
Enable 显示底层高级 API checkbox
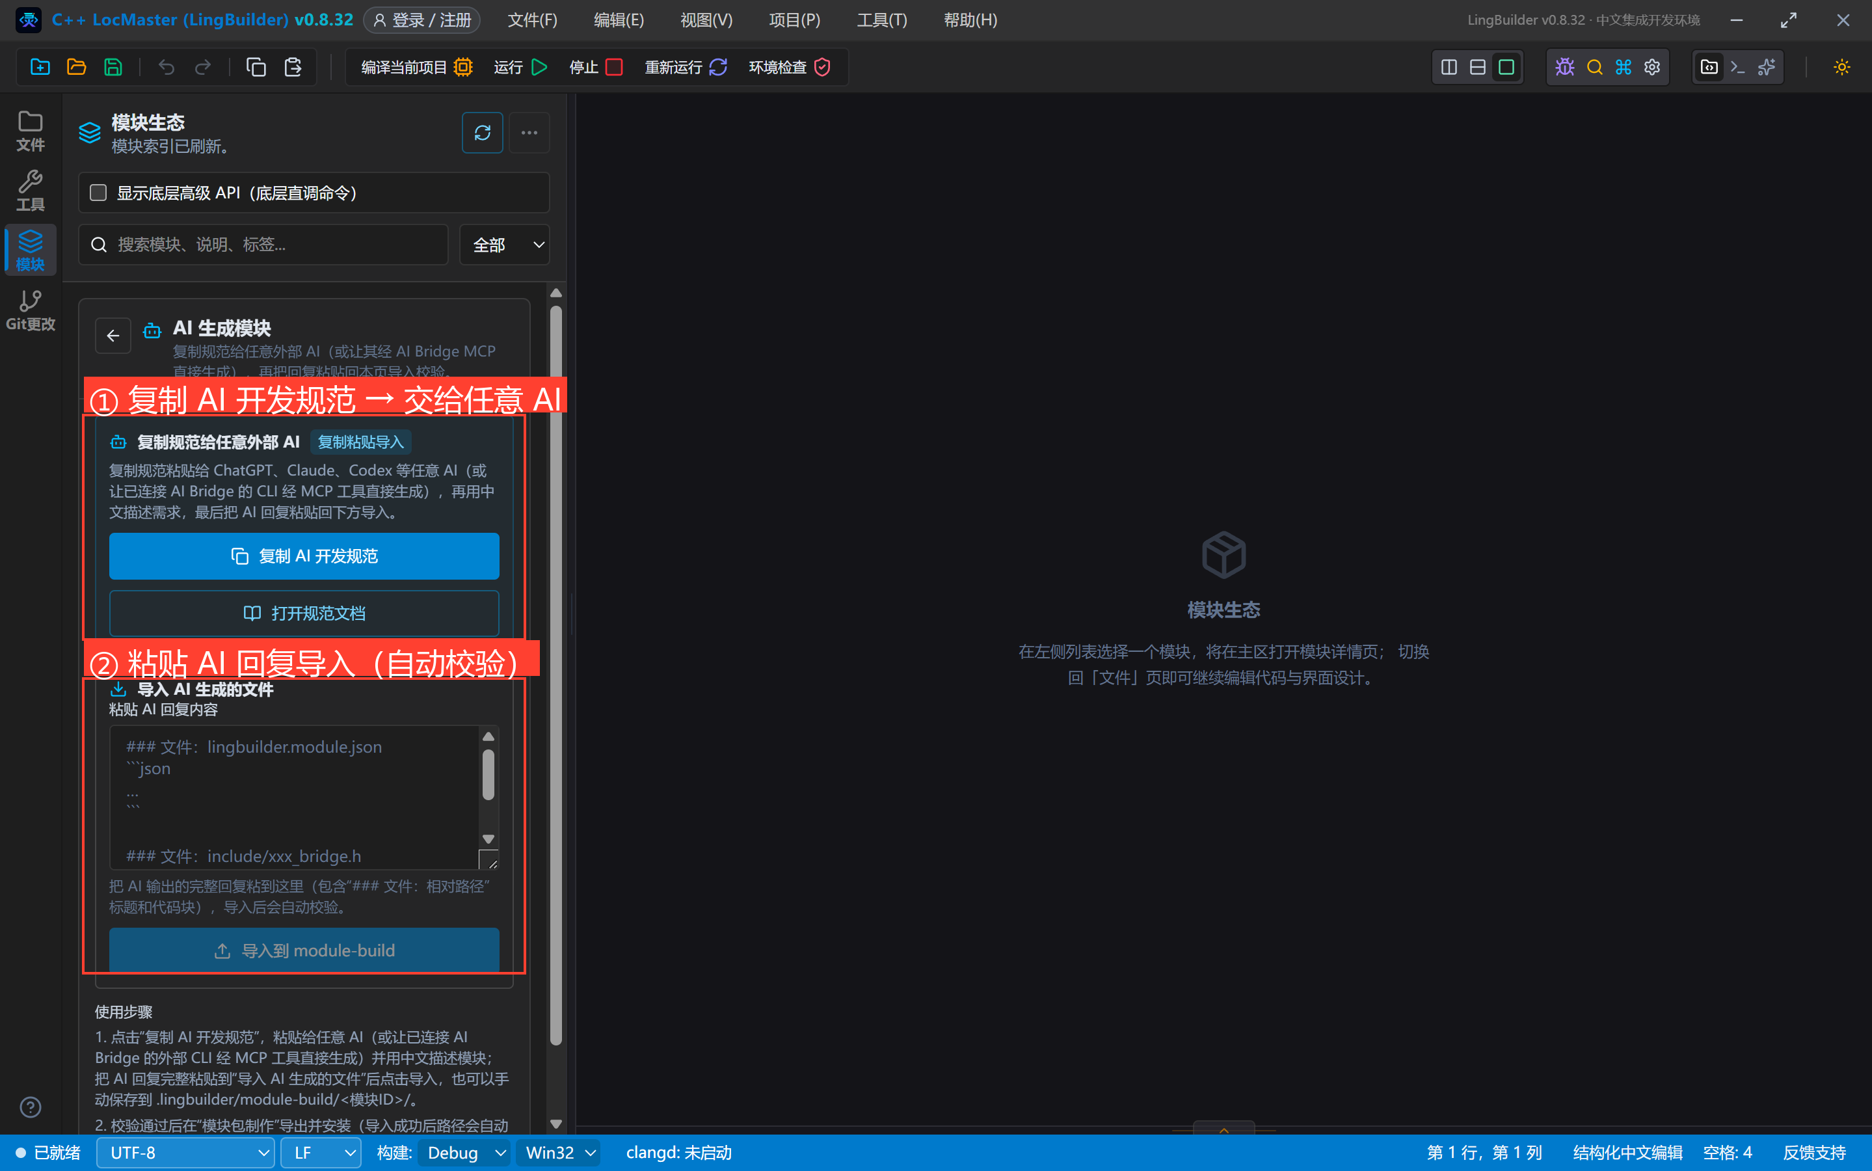pos(98,192)
